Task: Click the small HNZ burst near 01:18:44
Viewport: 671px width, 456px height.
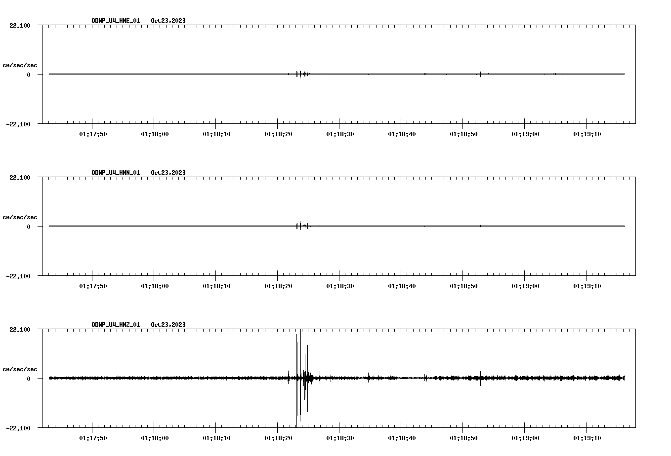Action: pos(425,378)
